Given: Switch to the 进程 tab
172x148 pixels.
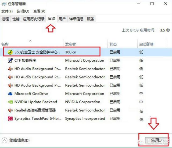Looking at the screenshot, I should pos(5,19).
